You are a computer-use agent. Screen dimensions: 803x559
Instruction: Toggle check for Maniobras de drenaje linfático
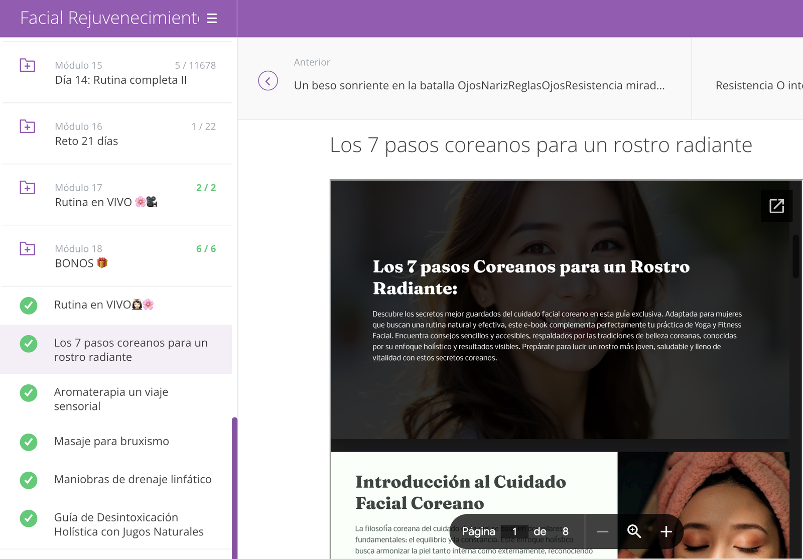(x=29, y=480)
